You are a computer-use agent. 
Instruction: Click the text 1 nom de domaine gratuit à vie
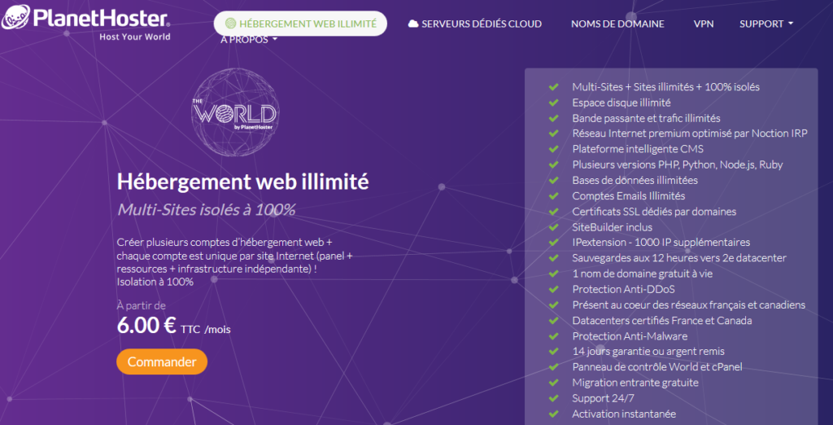tap(643, 274)
